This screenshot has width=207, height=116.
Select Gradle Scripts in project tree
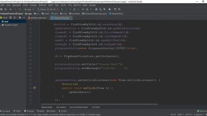11,25
